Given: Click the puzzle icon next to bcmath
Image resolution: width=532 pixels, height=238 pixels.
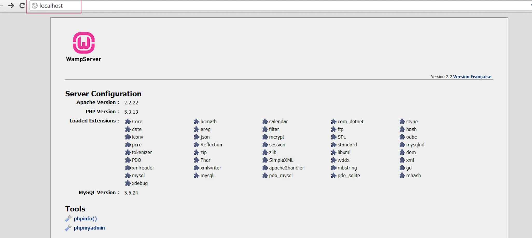Looking at the screenshot, I should click(196, 121).
